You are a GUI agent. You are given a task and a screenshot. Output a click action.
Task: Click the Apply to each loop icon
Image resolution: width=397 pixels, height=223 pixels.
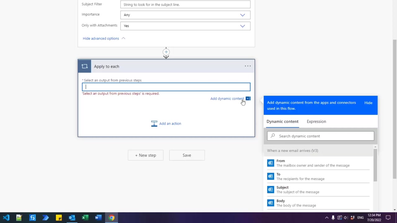tap(84, 66)
